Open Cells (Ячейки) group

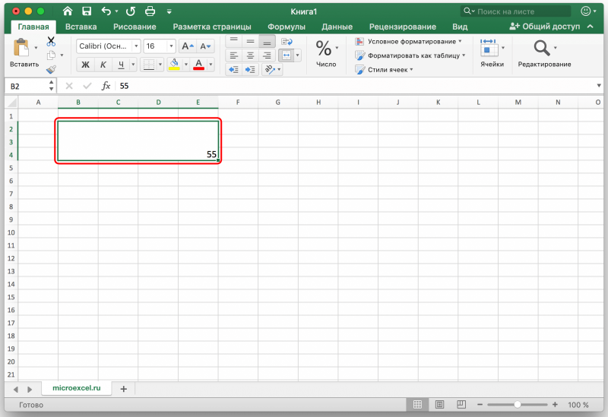click(x=492, y=52)
